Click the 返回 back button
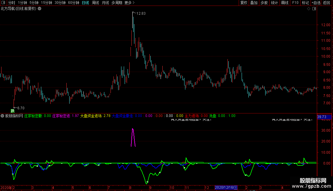This screenshot has width=333, height=191. click(327, 3)
